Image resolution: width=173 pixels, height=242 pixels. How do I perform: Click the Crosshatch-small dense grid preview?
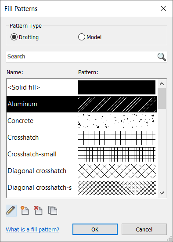pyautogui.click(x=117, y=154)
